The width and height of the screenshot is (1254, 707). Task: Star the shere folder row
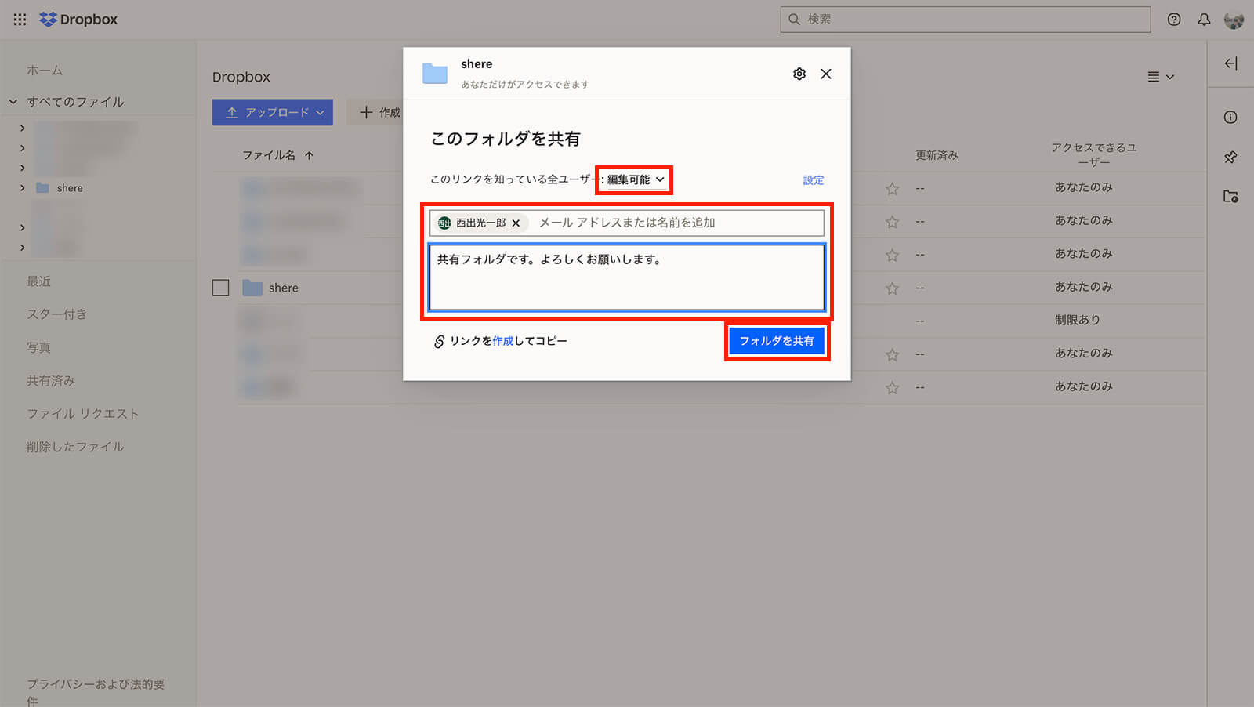click(892, 288)
